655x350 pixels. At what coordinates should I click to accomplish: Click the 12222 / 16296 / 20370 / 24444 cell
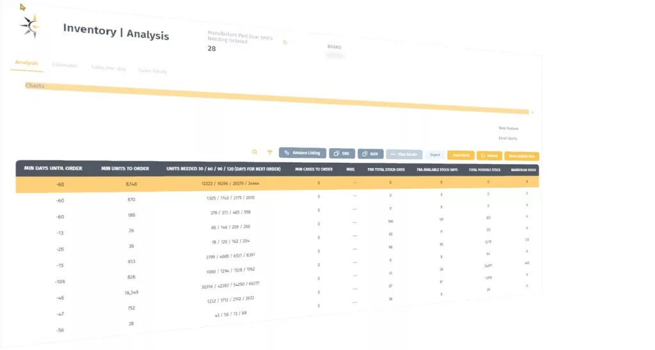(x=230, y=183)
